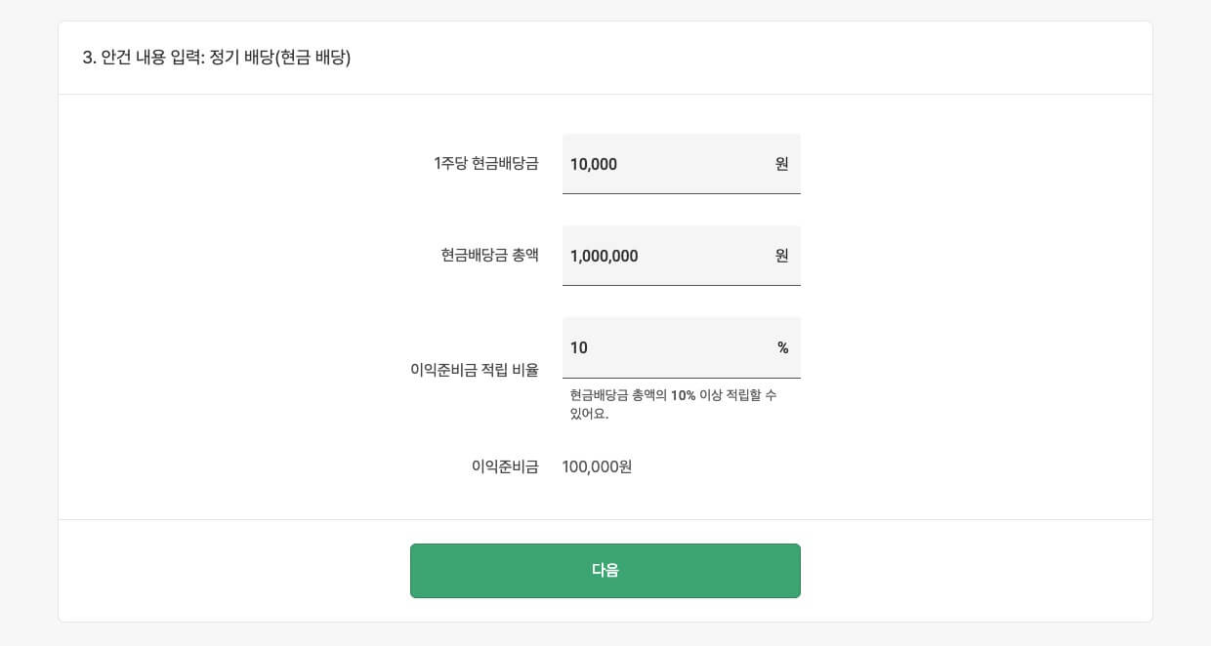
Task: Click 있어요. at the helper text end
Action: (589, 414)
